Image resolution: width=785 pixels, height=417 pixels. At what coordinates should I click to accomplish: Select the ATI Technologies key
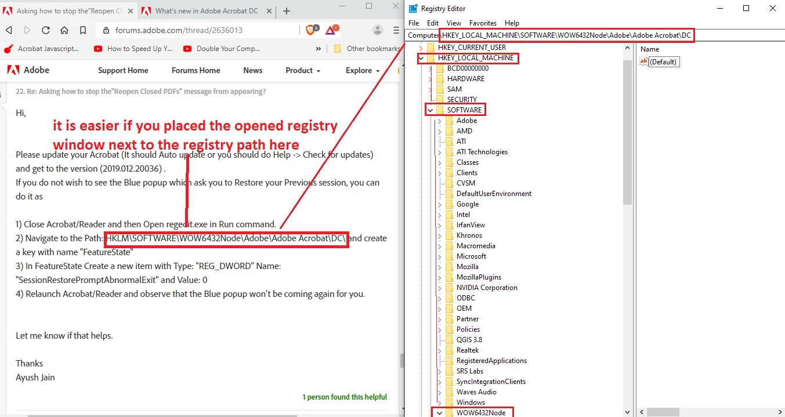[482, 152]
